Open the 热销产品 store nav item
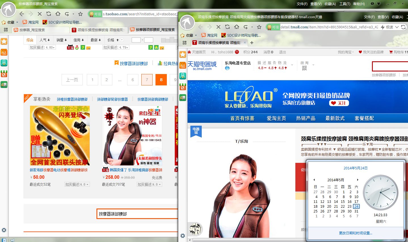The height and width of the screenshot is (242, 408). (x=306, y=118)
